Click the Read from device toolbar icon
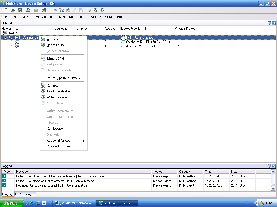Screen dimensions: 277x207 pos(95,10)
